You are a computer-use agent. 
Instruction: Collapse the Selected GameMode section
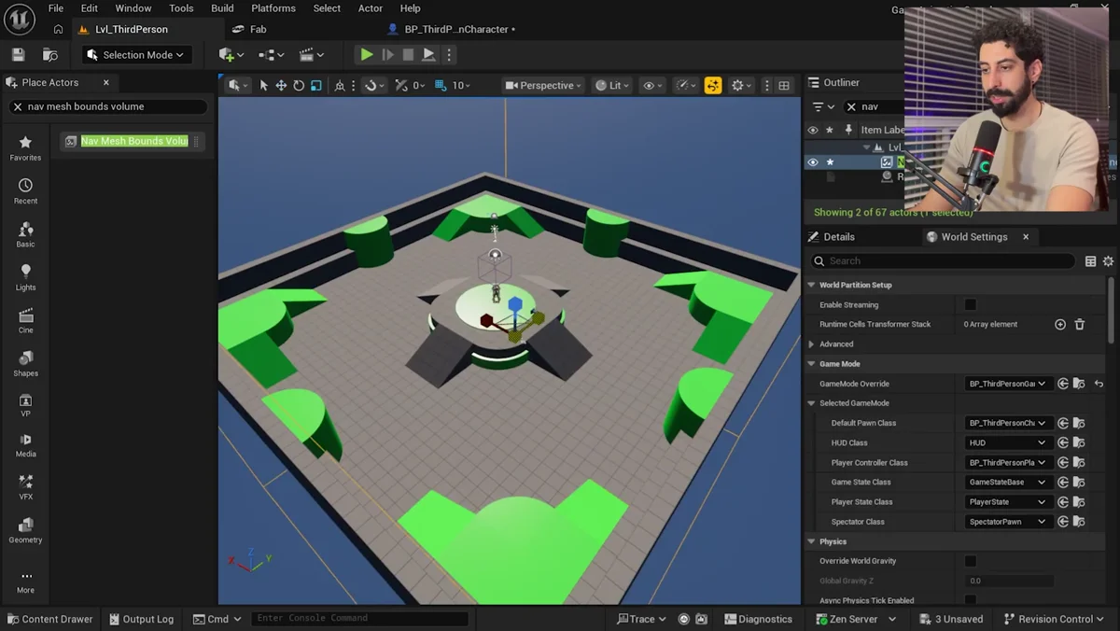[811, 402]
